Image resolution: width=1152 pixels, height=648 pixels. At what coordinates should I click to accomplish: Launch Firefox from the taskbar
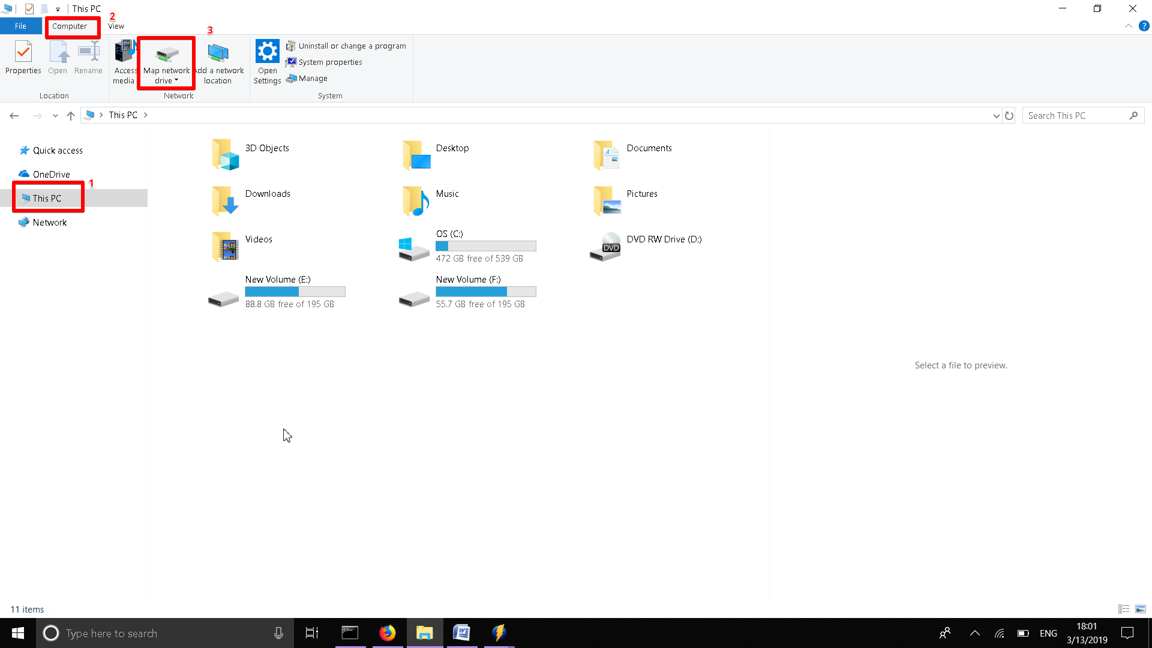pyautogui.click(x=388, y=633)
